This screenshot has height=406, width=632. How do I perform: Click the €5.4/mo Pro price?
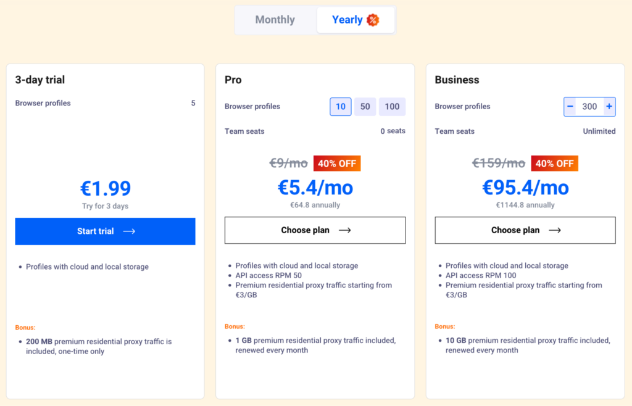[315, 187]
